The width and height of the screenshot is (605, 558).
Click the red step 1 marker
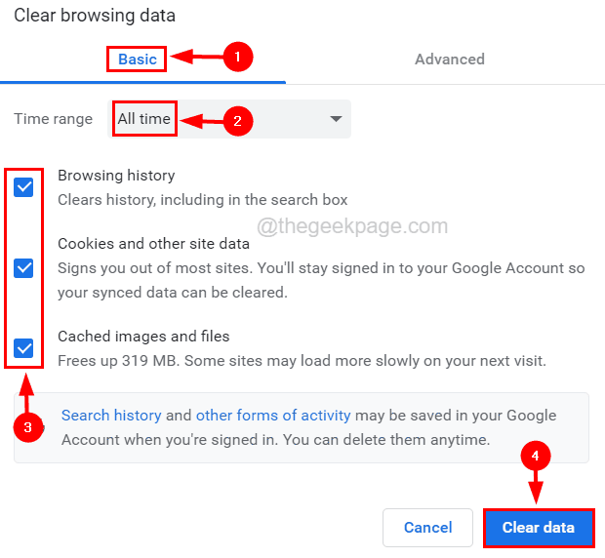click(x=238, y=58)
